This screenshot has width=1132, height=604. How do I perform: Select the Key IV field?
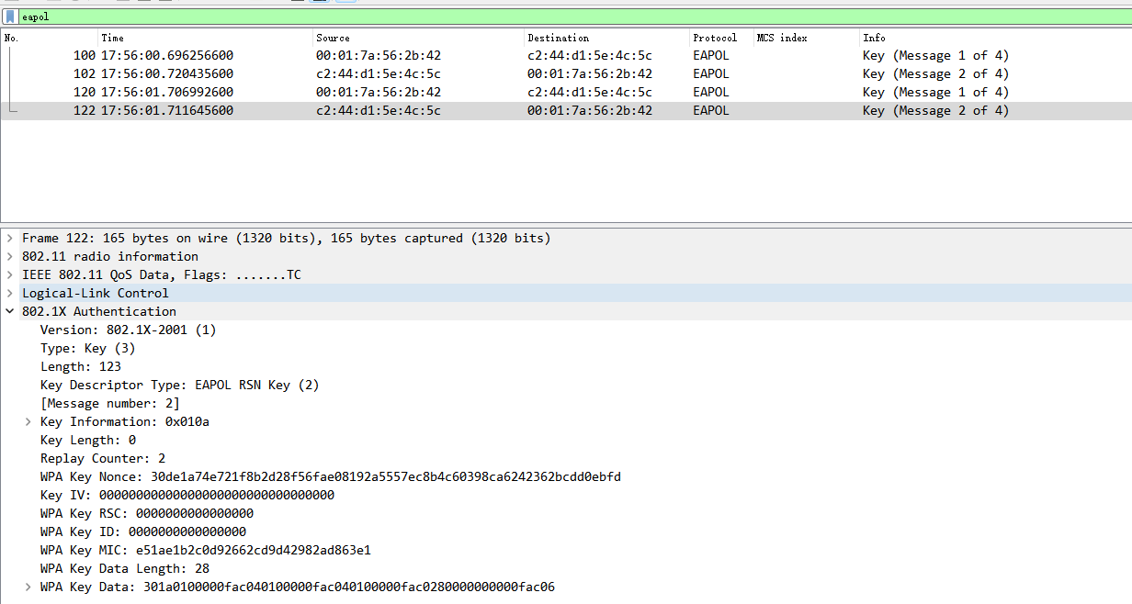[x=187, y=495]
